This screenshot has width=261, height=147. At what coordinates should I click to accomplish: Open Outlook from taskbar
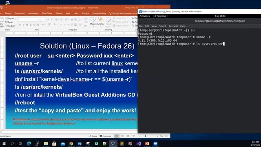(x=80, y=143)
